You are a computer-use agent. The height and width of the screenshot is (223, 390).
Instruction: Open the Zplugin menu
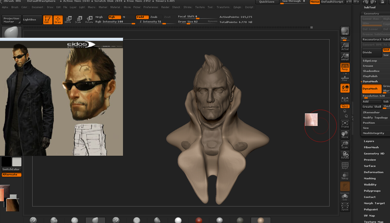click(237, 7)
